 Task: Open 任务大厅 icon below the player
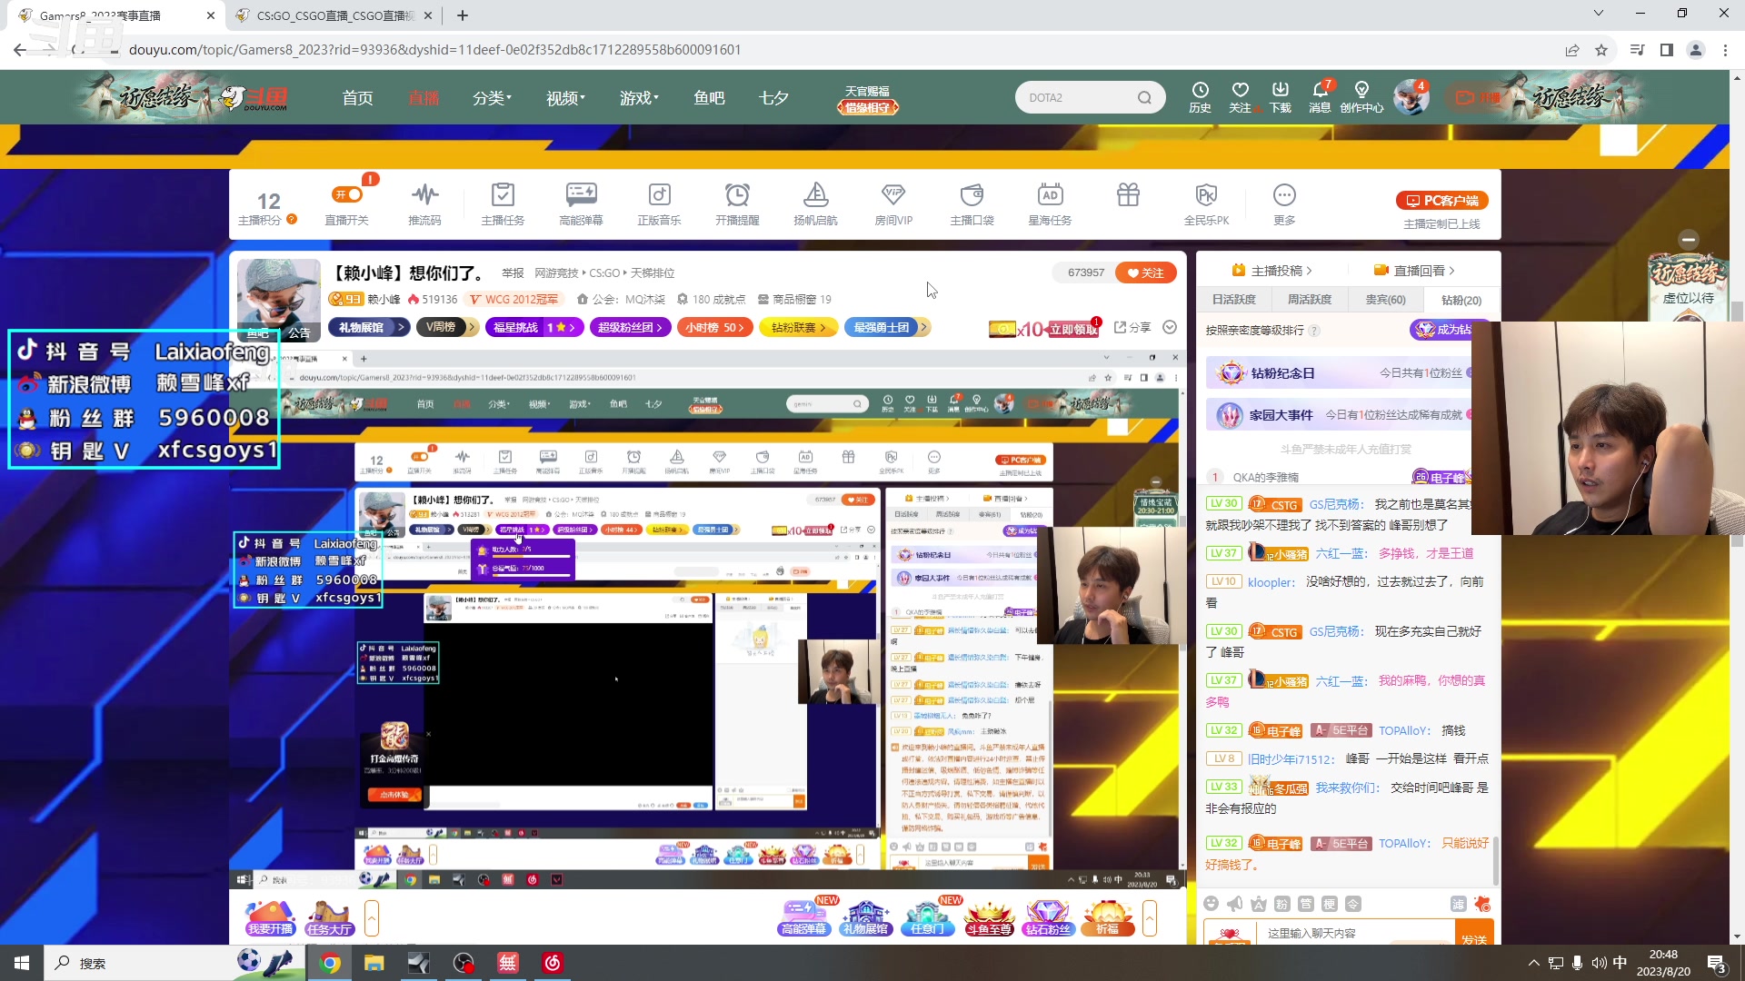(329, 917)
